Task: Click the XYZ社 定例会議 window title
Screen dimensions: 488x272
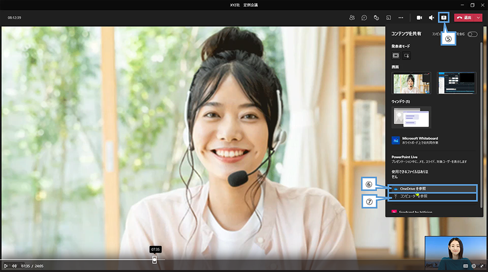Action: [244, 5]
